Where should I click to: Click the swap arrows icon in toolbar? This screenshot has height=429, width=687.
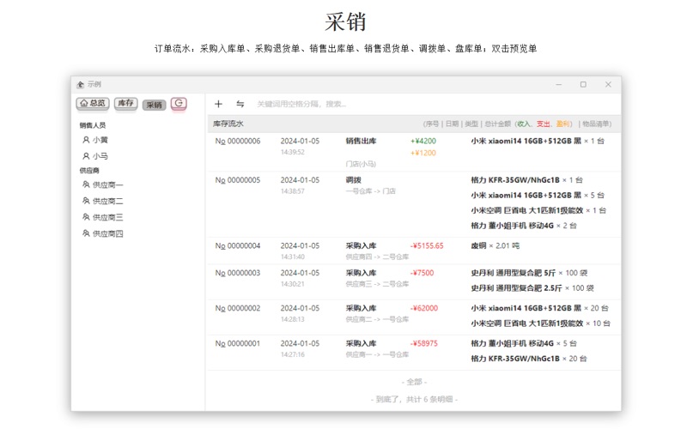tap(240, 104)
